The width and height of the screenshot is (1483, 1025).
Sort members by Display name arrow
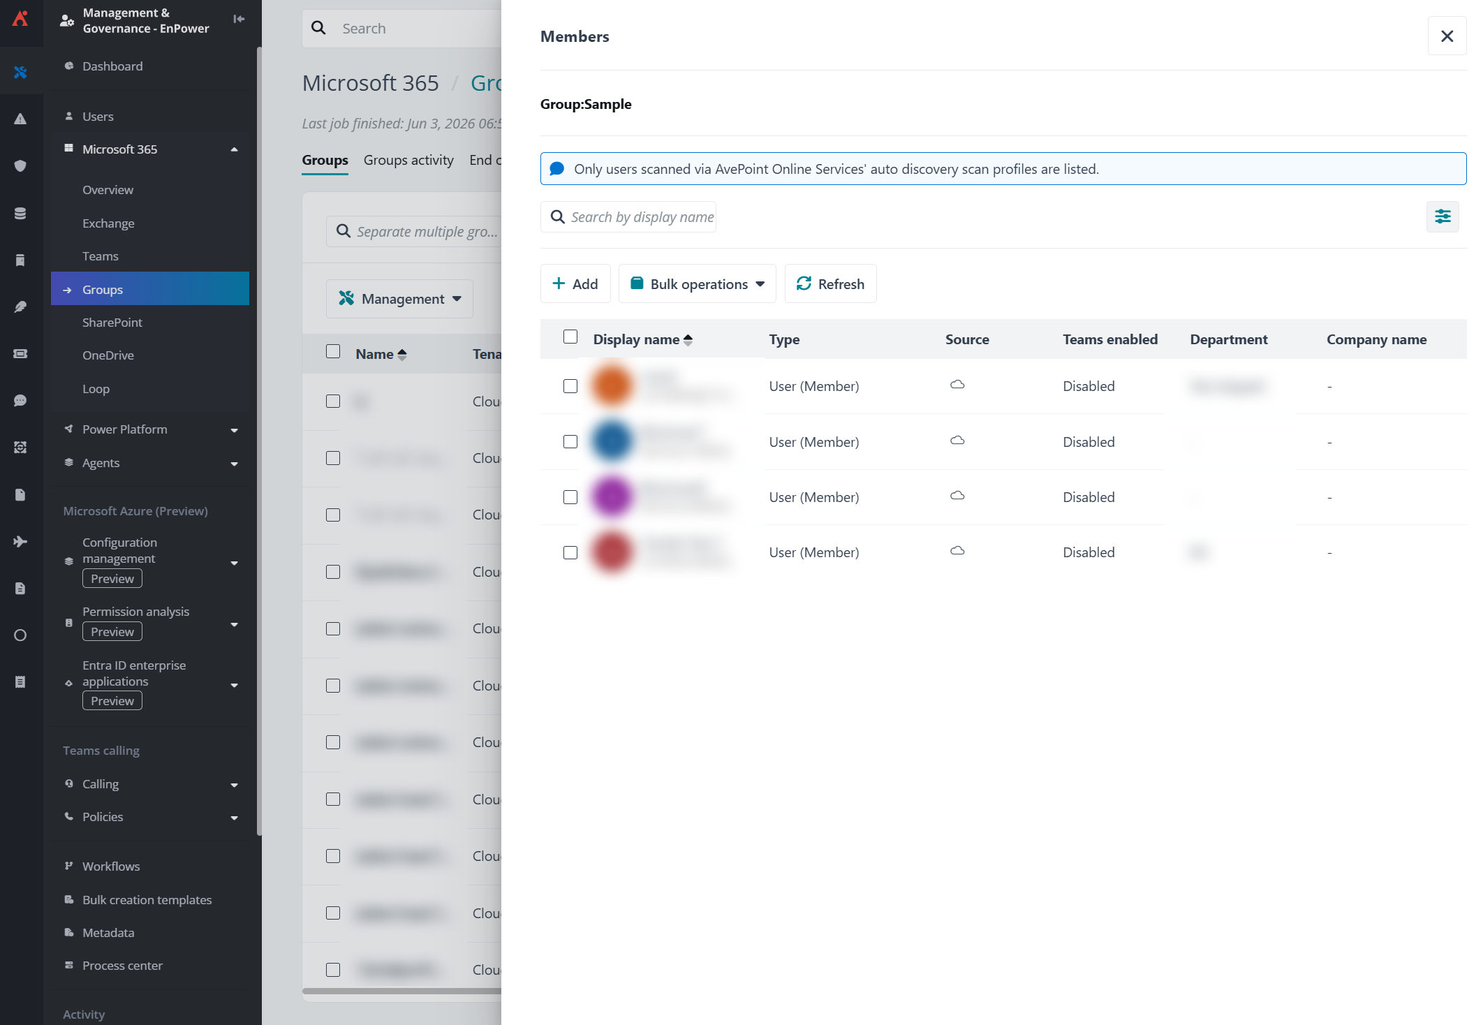(688, 339)
